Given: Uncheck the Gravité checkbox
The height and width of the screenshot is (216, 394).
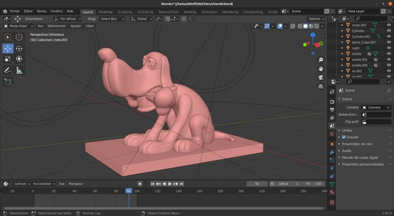Looking at the screenshot, I should [x=344, y=137].
